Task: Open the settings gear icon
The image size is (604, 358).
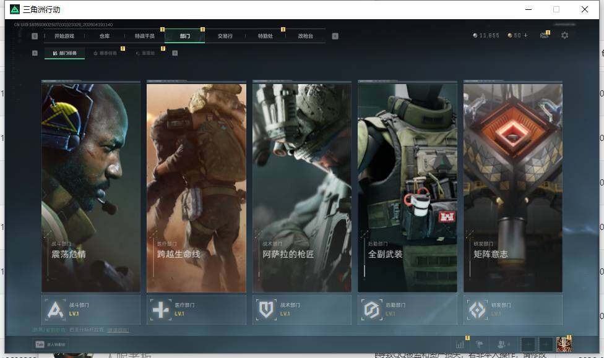Action: [564, 36]
